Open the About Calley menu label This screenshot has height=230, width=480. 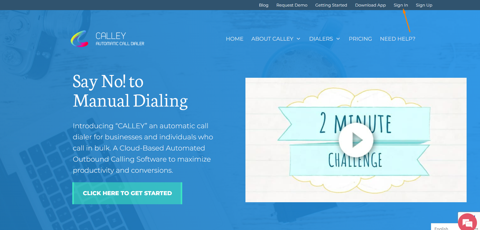[272, 39]
